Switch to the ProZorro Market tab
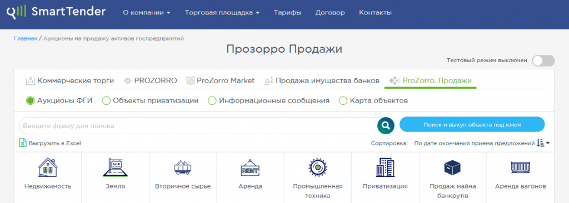 pos(220,80)
